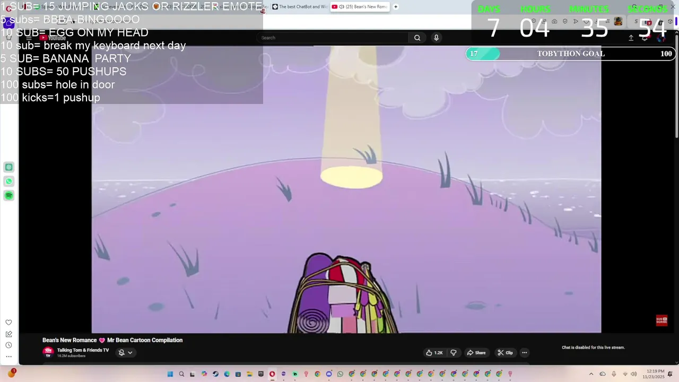The width and height of the screenshot is (679, 382).
Task: Expand the notification bell dropdown
Action: pos(125,353)
